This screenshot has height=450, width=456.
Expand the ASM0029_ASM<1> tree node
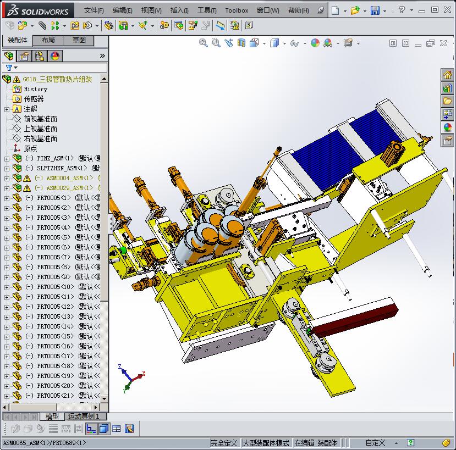pos(7,188)
